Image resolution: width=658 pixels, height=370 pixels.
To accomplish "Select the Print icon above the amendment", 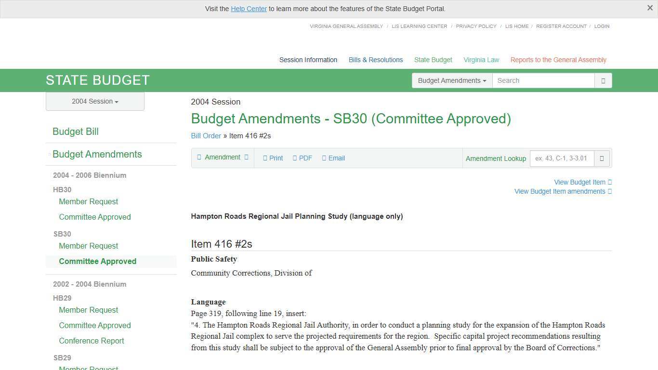I will [273, 158].
